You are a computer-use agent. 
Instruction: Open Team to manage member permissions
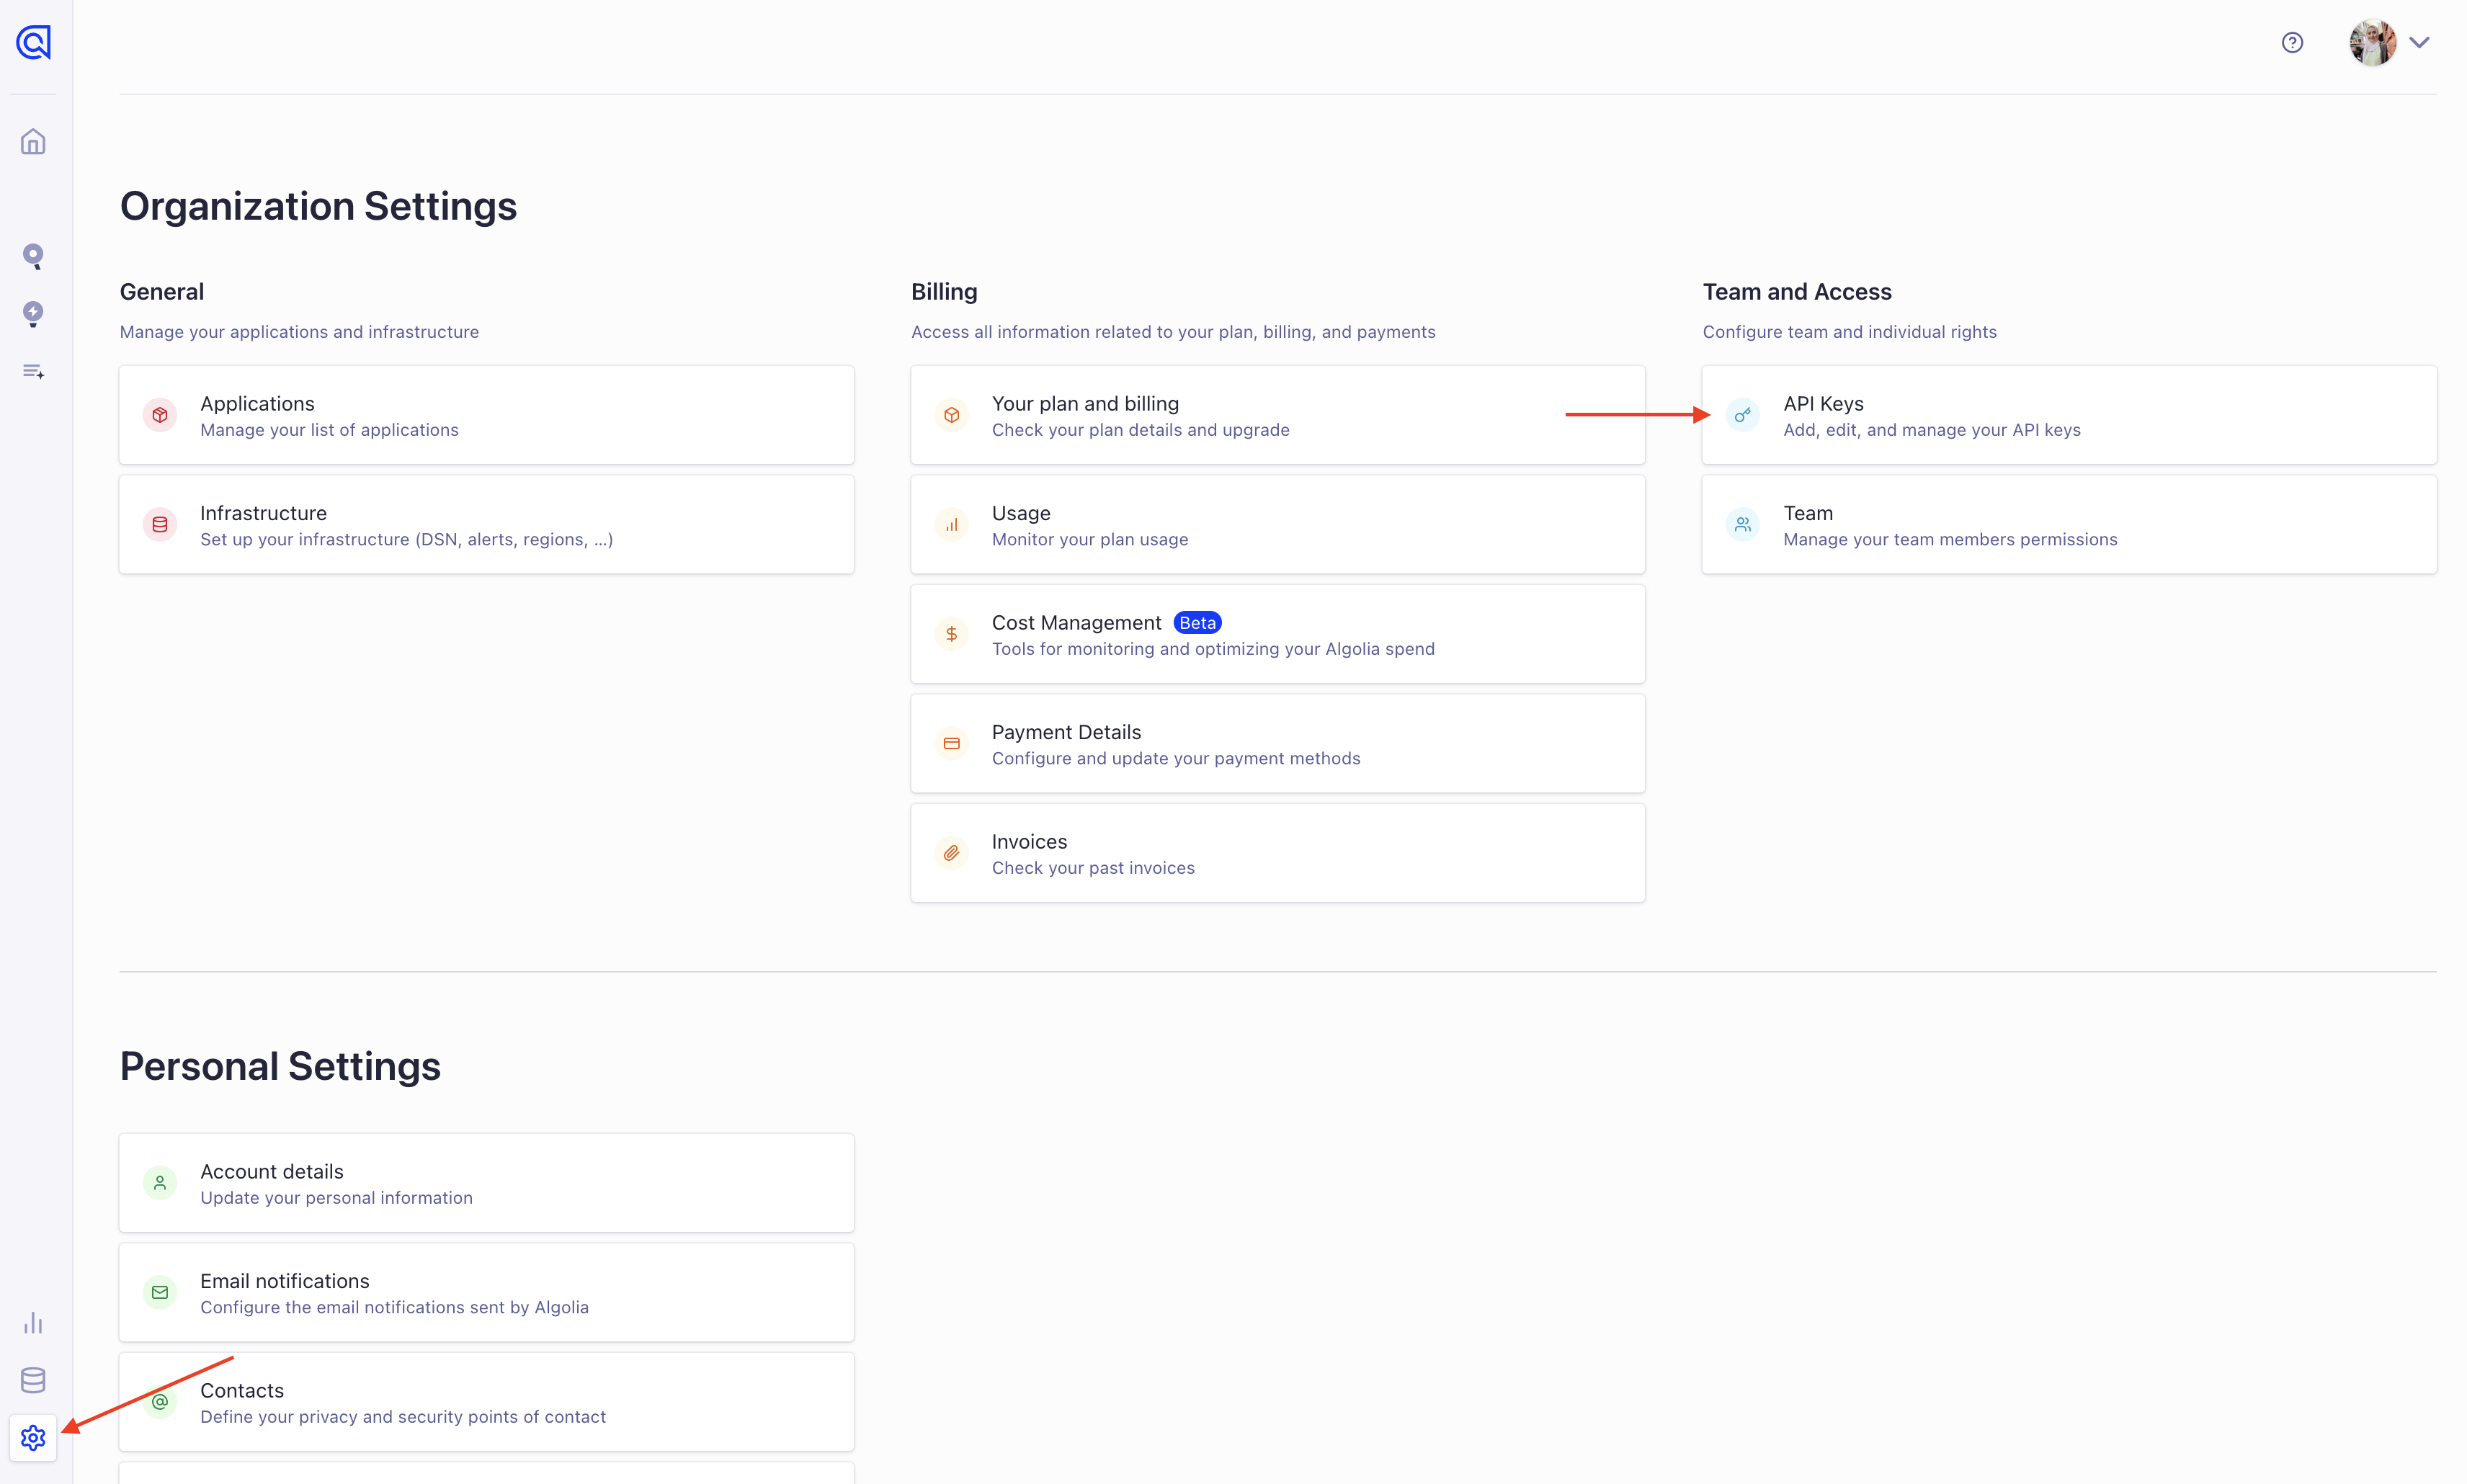click(2068, 523)
